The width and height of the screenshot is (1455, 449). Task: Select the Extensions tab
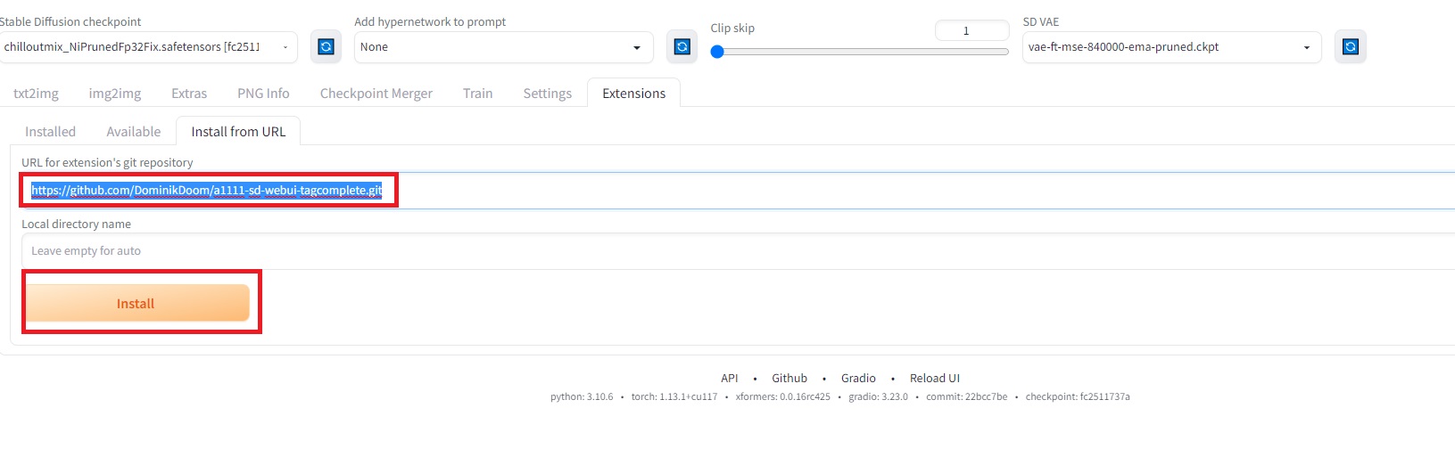tap(634, 94)
